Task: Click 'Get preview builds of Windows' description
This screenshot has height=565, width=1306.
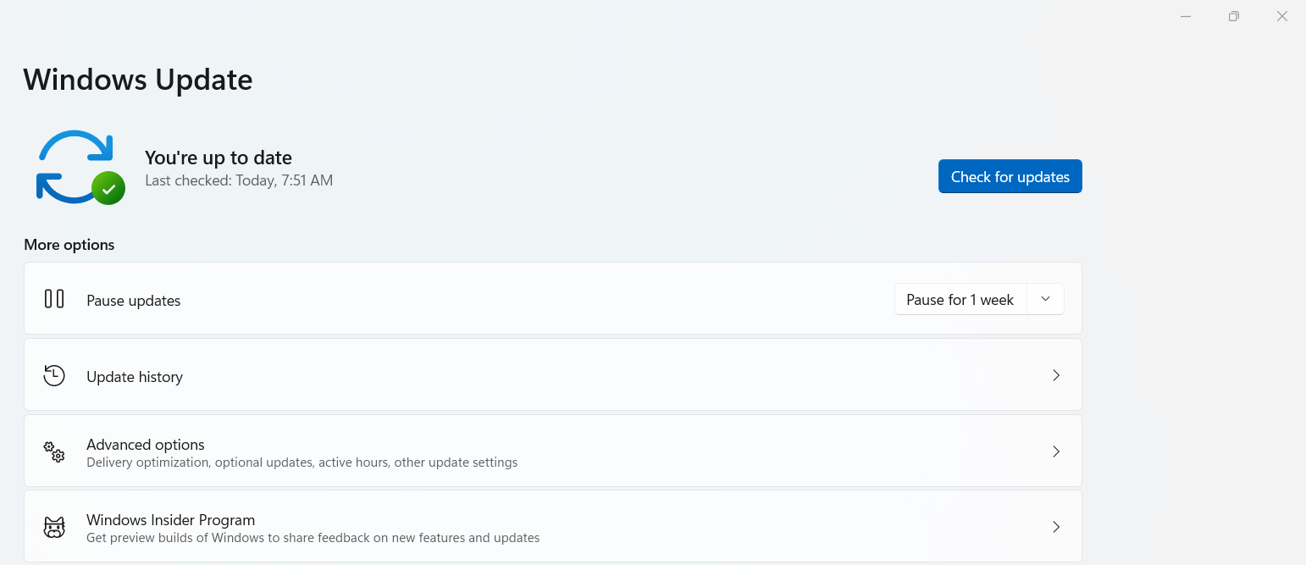Action: tap(313, 538)
